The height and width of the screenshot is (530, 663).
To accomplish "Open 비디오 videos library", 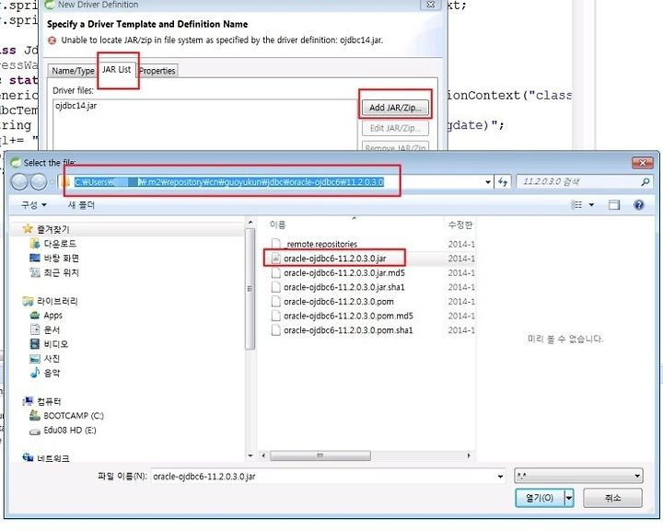I will pyautogui.click(x=49, y=344).
